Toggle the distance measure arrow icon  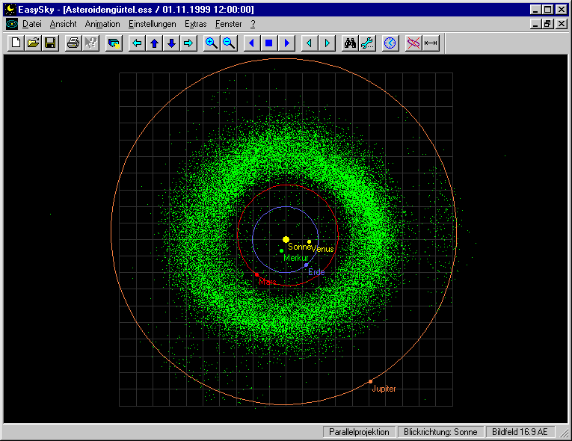click(x=431, y=43)
